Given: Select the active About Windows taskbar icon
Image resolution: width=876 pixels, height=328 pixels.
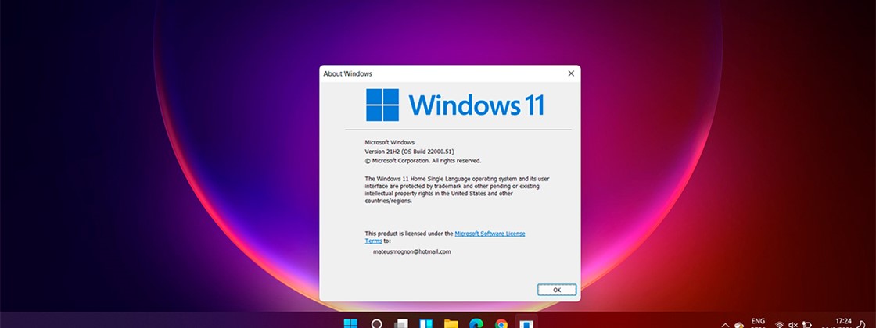Looking at the screenshot, I should pos(526,323).
